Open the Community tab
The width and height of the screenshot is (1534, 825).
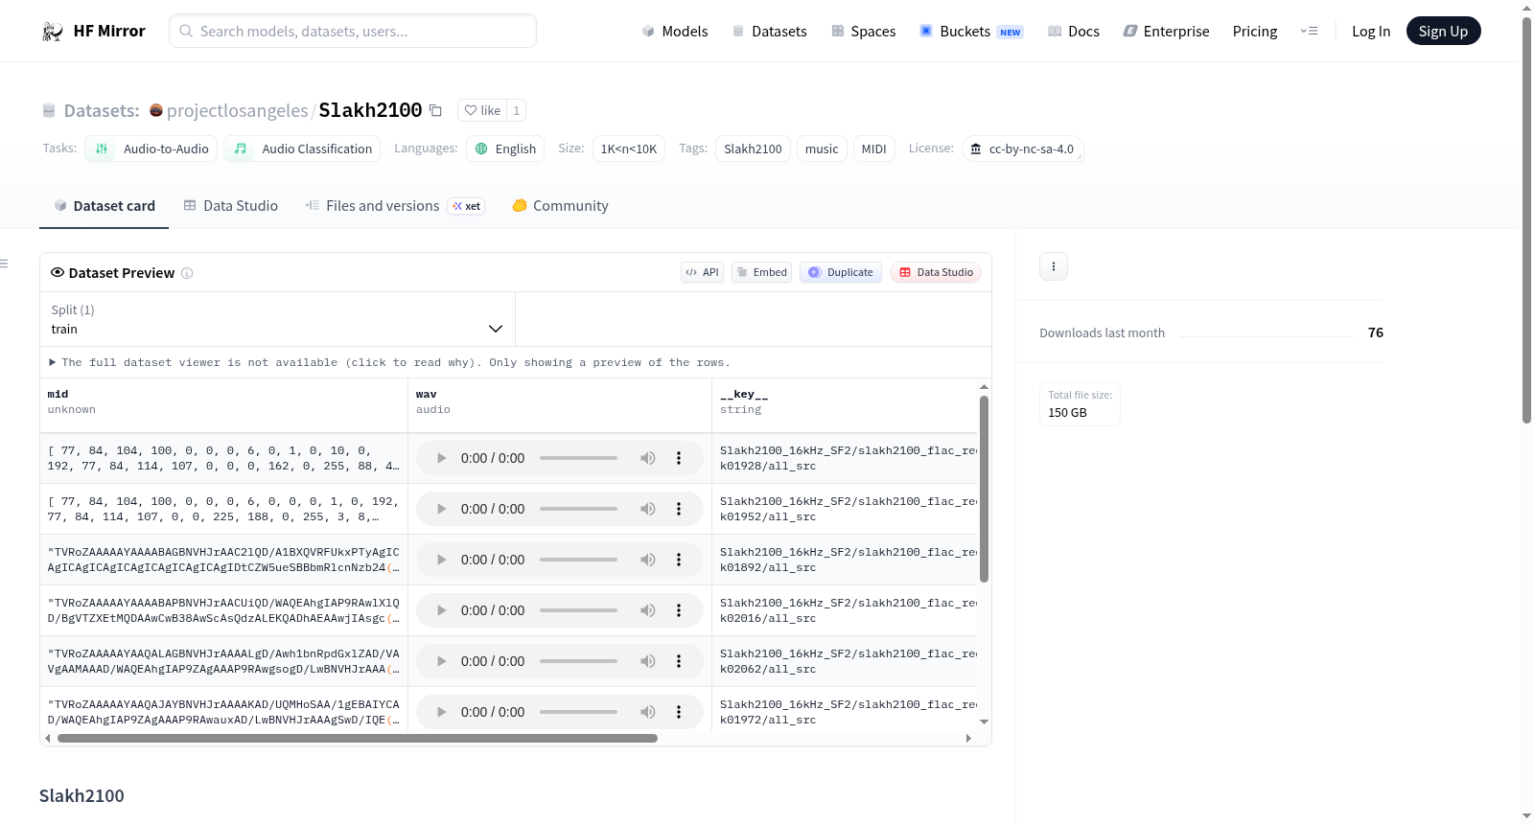(x=560, y=206)
